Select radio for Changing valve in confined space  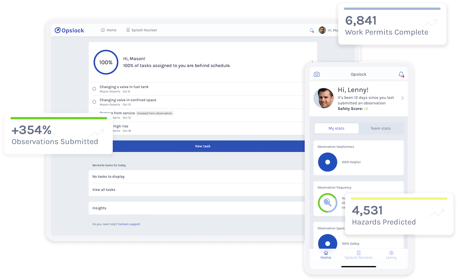pyautogui.click(x=94, y=102)
